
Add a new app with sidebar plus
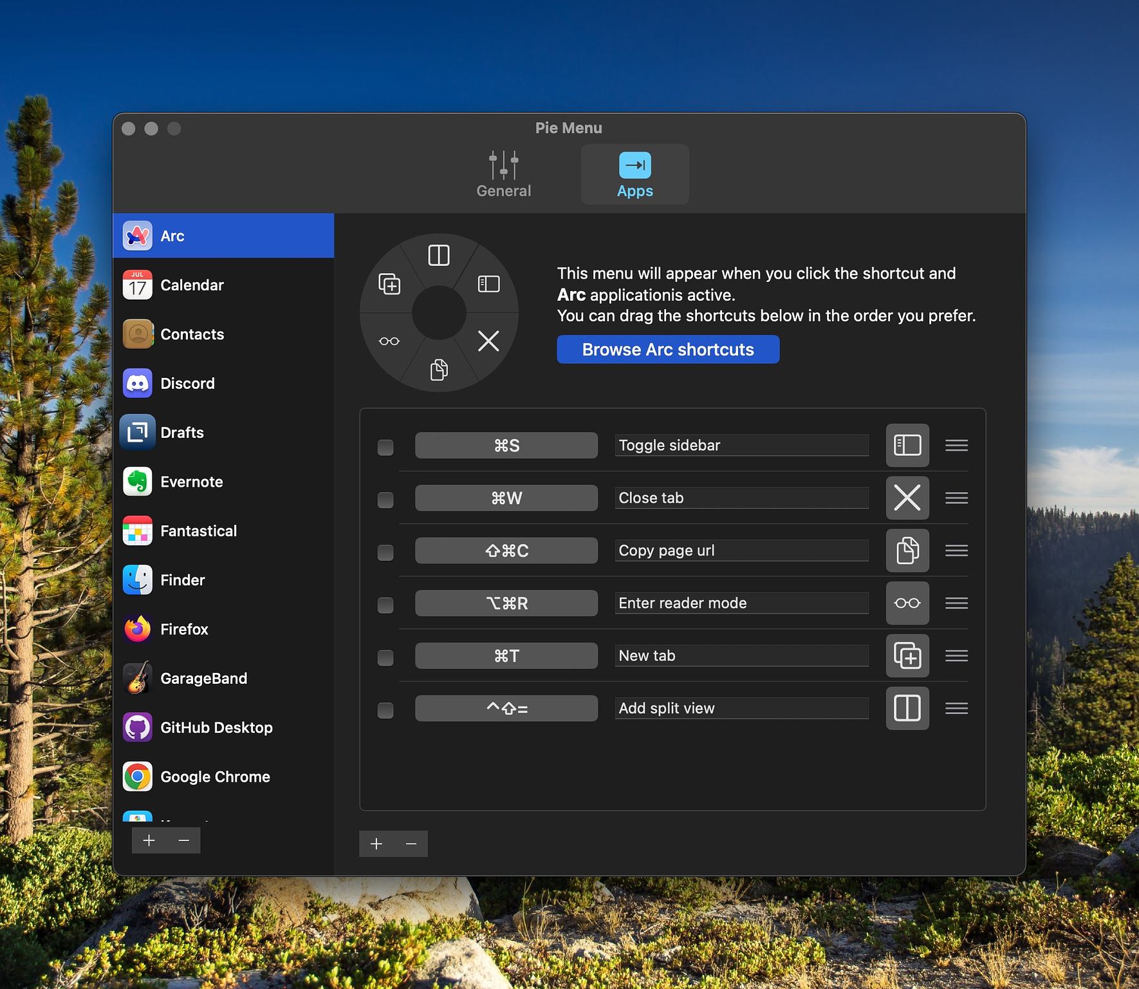click(x=149, y=840)
